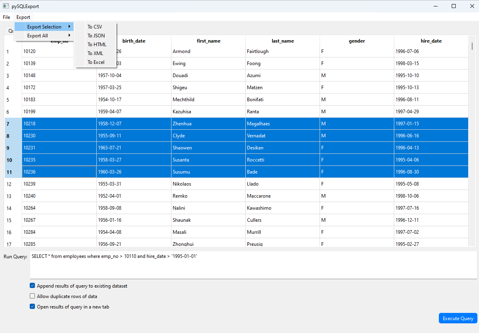Click last name cell Vernadat

[283, 136]
